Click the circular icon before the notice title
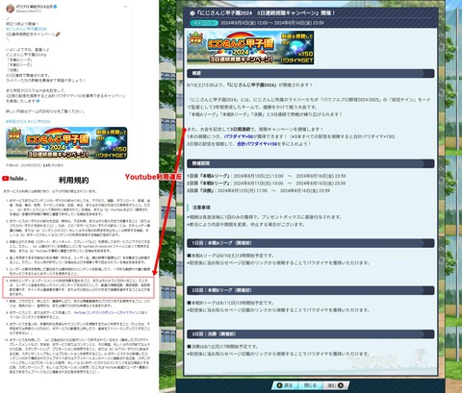The height and width of the screenshot is (393, 462). tap(192, 13)
